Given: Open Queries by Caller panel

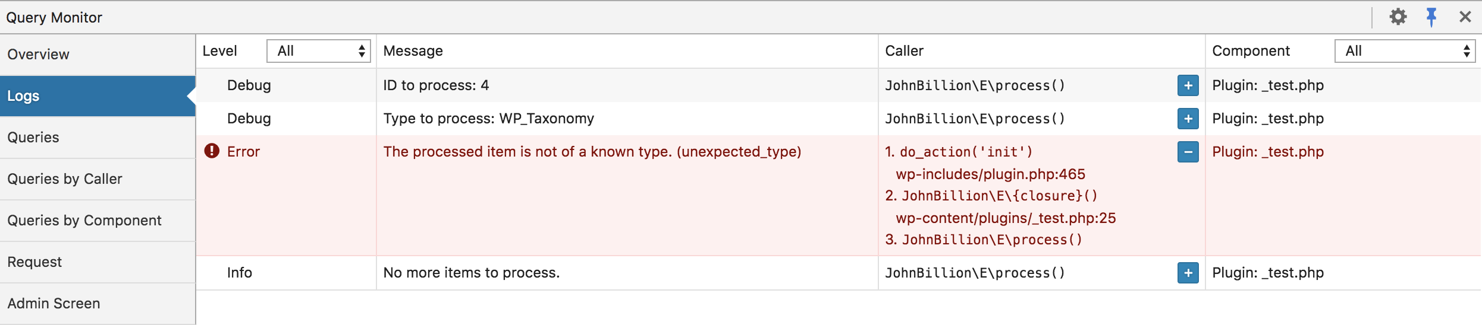Looking at the screenshot, I should [65, 179].
